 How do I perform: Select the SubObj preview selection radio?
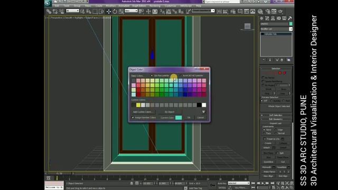point(271,101)
